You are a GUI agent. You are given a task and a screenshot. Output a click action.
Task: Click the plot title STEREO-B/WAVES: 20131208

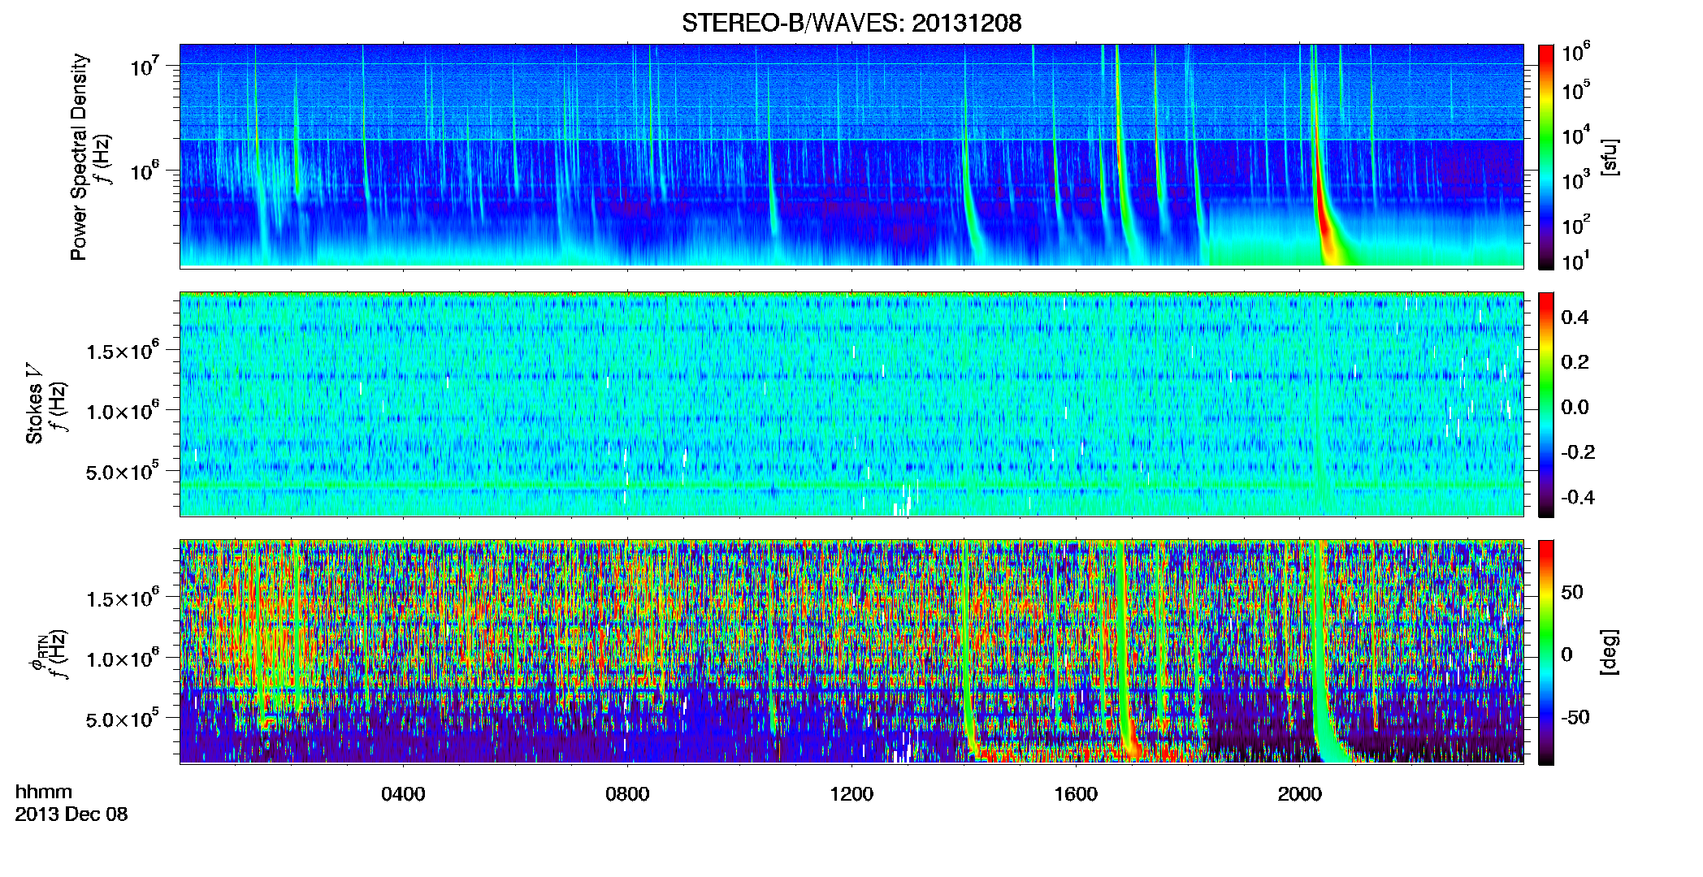pyautogui.click(x=851, y=23)
